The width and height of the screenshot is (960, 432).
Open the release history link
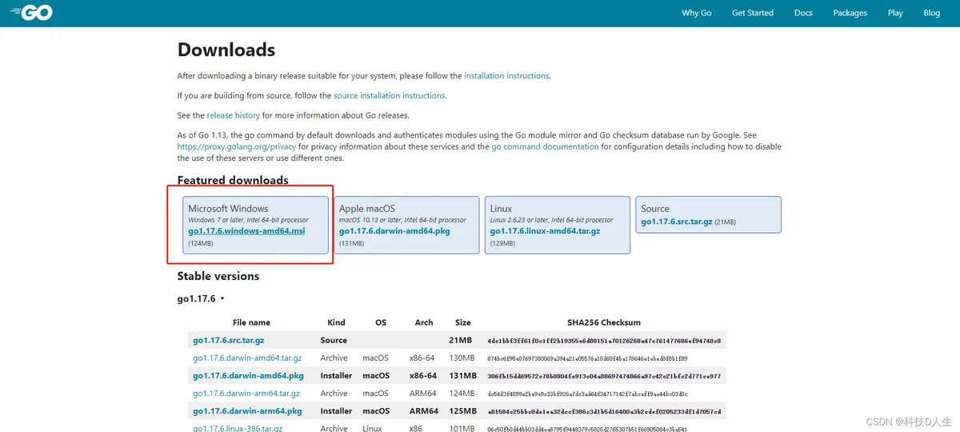pos(234,115)
